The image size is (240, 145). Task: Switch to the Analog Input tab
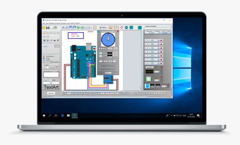coord(149,31)
